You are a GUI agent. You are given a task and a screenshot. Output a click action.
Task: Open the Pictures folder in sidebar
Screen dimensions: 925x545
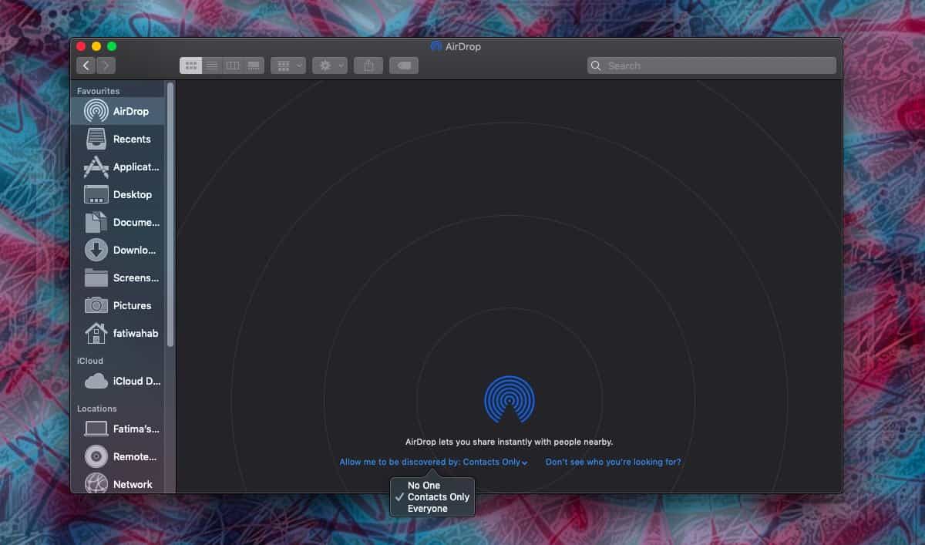118,305
